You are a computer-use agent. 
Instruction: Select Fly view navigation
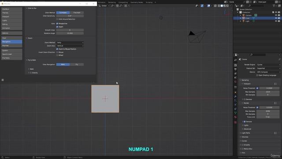[x=77, y=64]
